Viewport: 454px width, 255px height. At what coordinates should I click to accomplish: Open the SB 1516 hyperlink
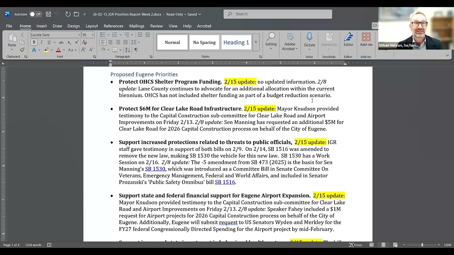pyautogui.click(x=225, y=182)
